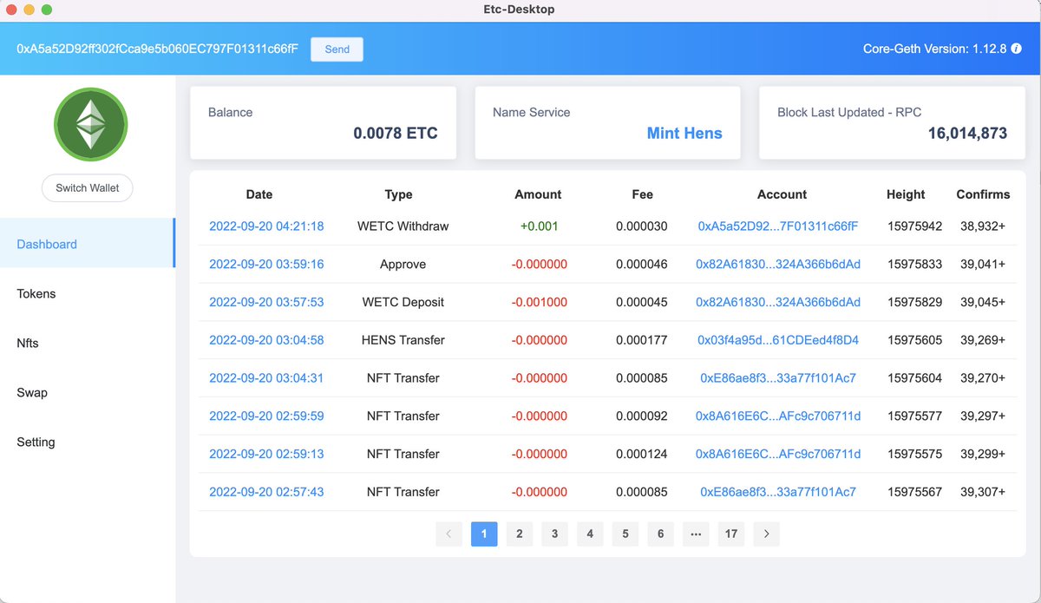Click the Ethereum Classic logo above Switch Wallet
This screenshot has height=603, width=1041.
(x=90, y=124)
